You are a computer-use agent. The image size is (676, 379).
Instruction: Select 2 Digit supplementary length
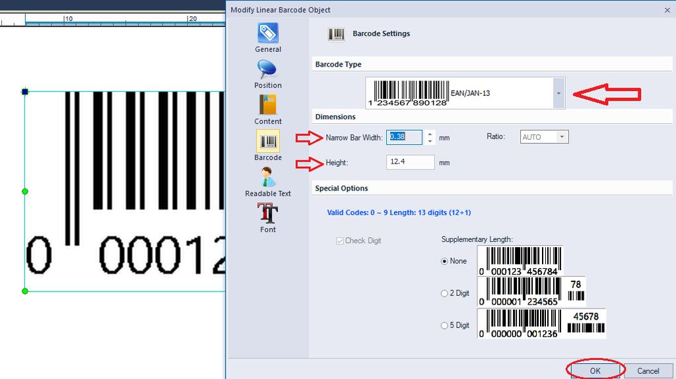click(x=444, y=293)
